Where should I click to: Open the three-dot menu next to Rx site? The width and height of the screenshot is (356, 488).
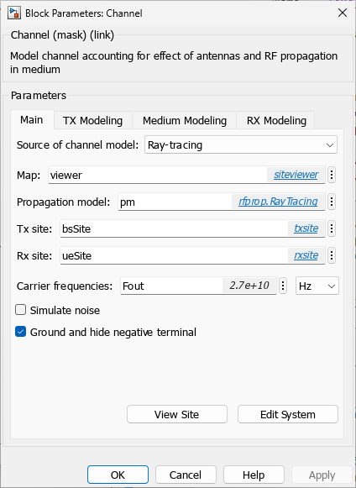tap(332, 255)
